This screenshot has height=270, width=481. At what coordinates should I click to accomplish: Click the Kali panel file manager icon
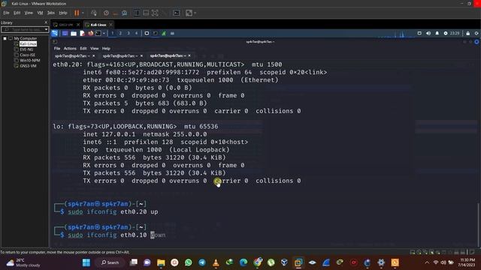pos(74,33)
